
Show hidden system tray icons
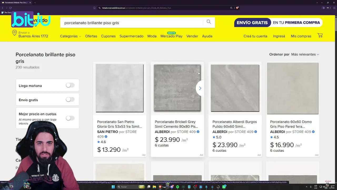coord(306,187)
